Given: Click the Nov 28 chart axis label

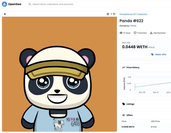Looking at the screenshot, I should pyautogui.click(x=142, y=92).
